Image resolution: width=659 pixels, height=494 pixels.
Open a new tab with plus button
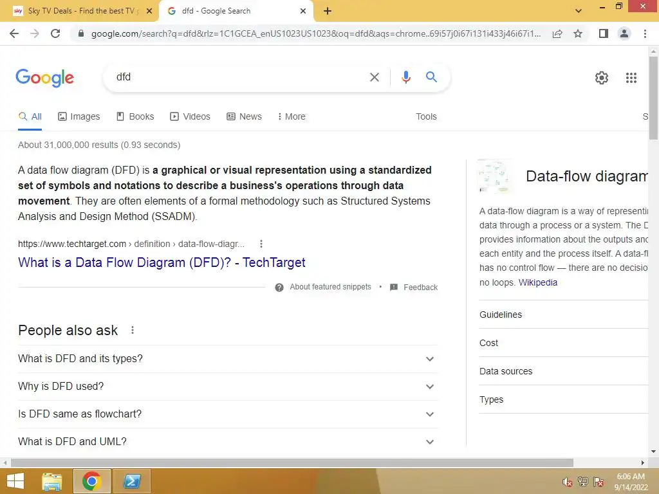click(x=328, y=11)
